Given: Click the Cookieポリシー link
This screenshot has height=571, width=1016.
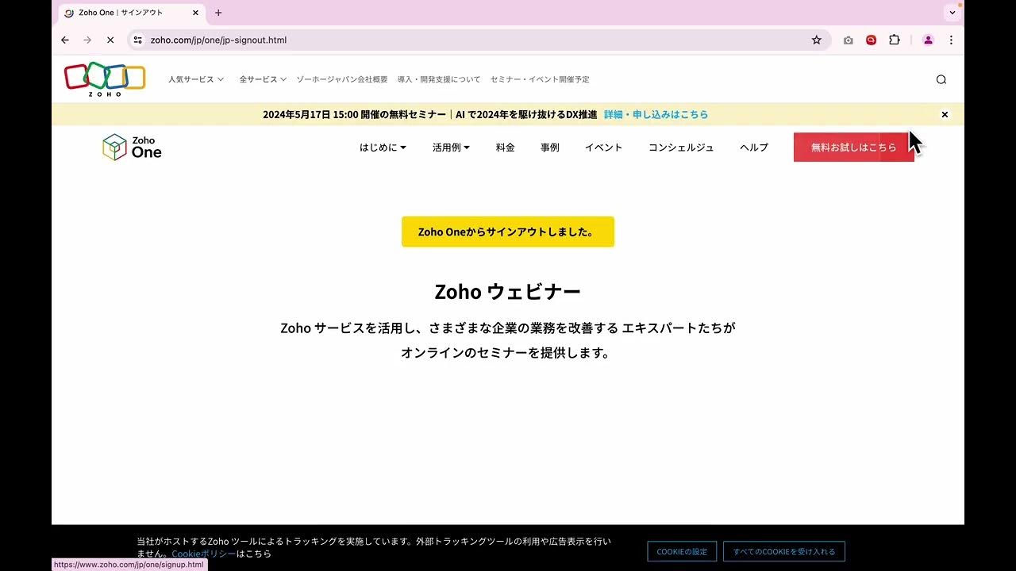Looking at the screenshot, I should (204, 554).
